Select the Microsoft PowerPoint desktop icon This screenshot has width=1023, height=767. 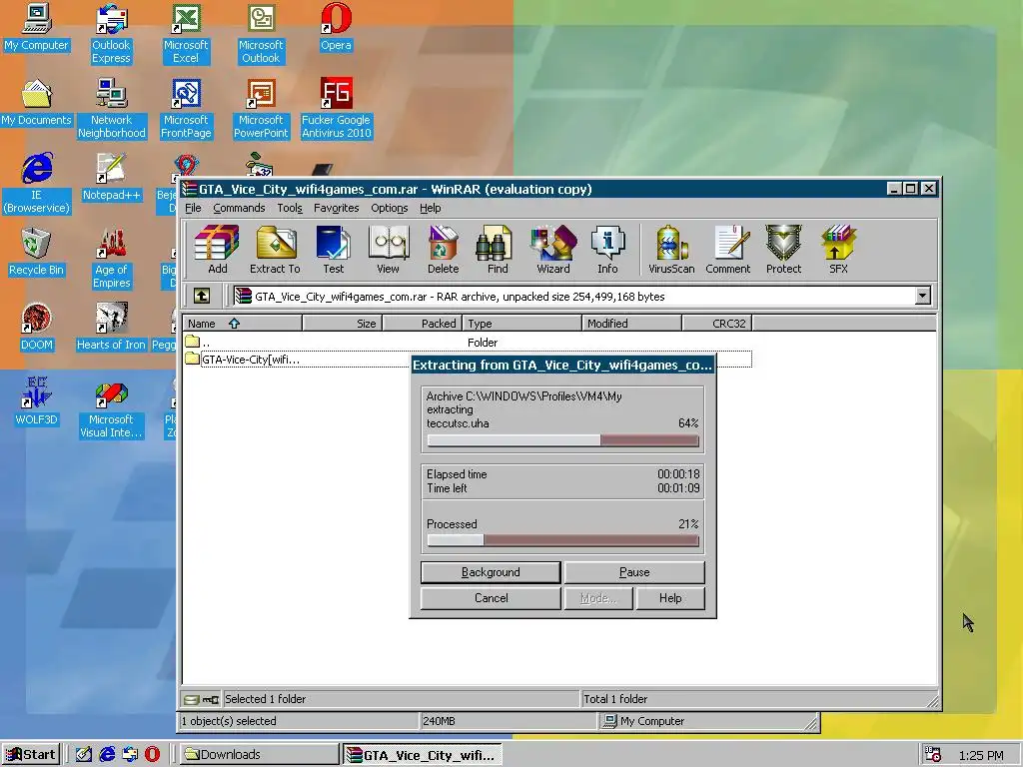click(x=261, y=109)
